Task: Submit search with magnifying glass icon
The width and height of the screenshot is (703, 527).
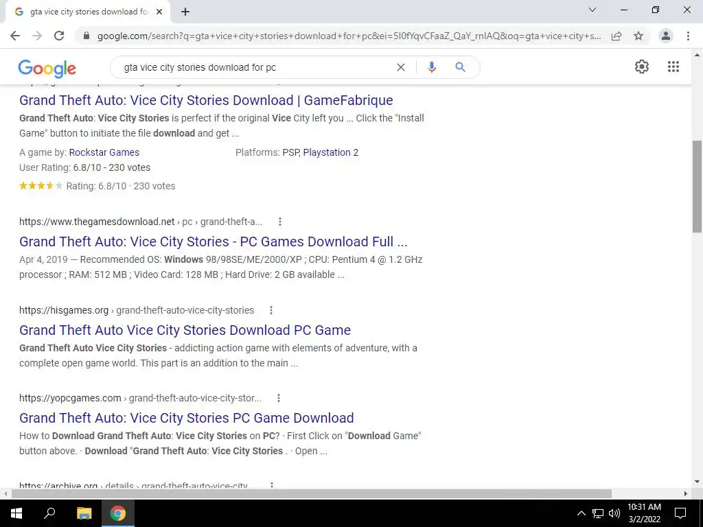Action: [x=460, y=67]
